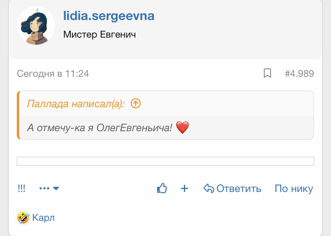Click the Паллада написал(а) quote header

(x=76, y=104)
